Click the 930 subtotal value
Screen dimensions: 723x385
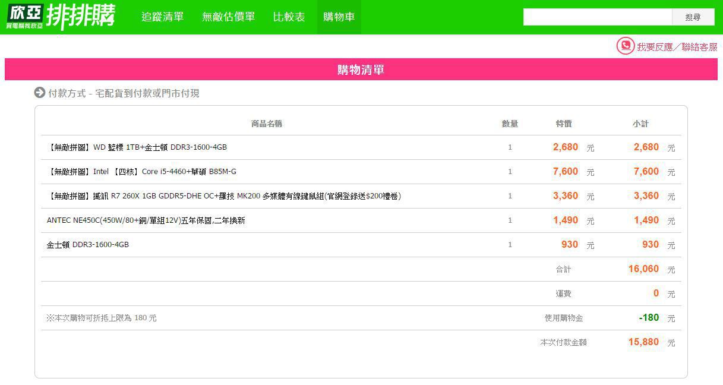click(651, 245)
